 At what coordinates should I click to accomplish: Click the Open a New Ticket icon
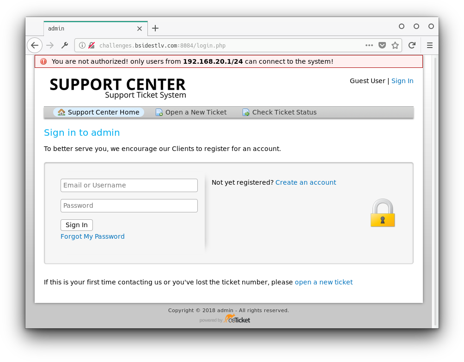[x=159, y=112]
